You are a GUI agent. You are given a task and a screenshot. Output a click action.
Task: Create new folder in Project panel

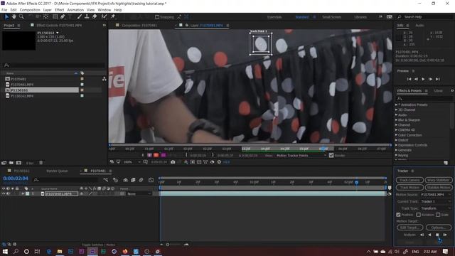coord(11,163)
